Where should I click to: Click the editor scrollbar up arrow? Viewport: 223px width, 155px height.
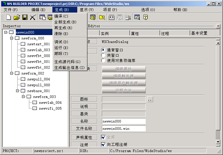tap(218, 43)
